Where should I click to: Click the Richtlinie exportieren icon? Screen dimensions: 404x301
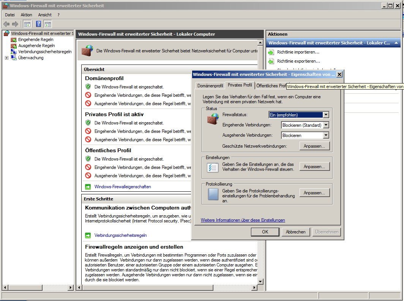click(271, 61)
